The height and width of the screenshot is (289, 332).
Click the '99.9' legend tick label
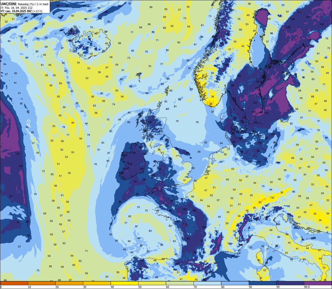click(307, 287)
